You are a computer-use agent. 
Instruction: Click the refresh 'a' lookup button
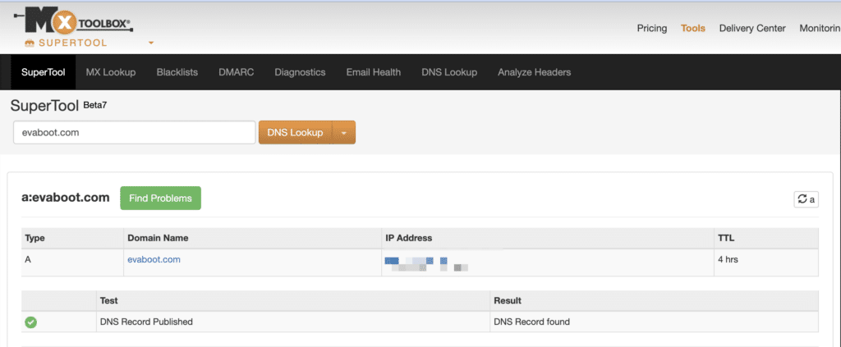pos(807,199)
